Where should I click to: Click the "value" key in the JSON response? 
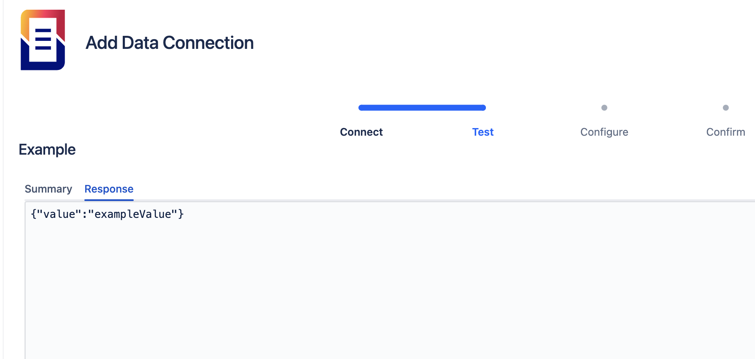(59, 214)
